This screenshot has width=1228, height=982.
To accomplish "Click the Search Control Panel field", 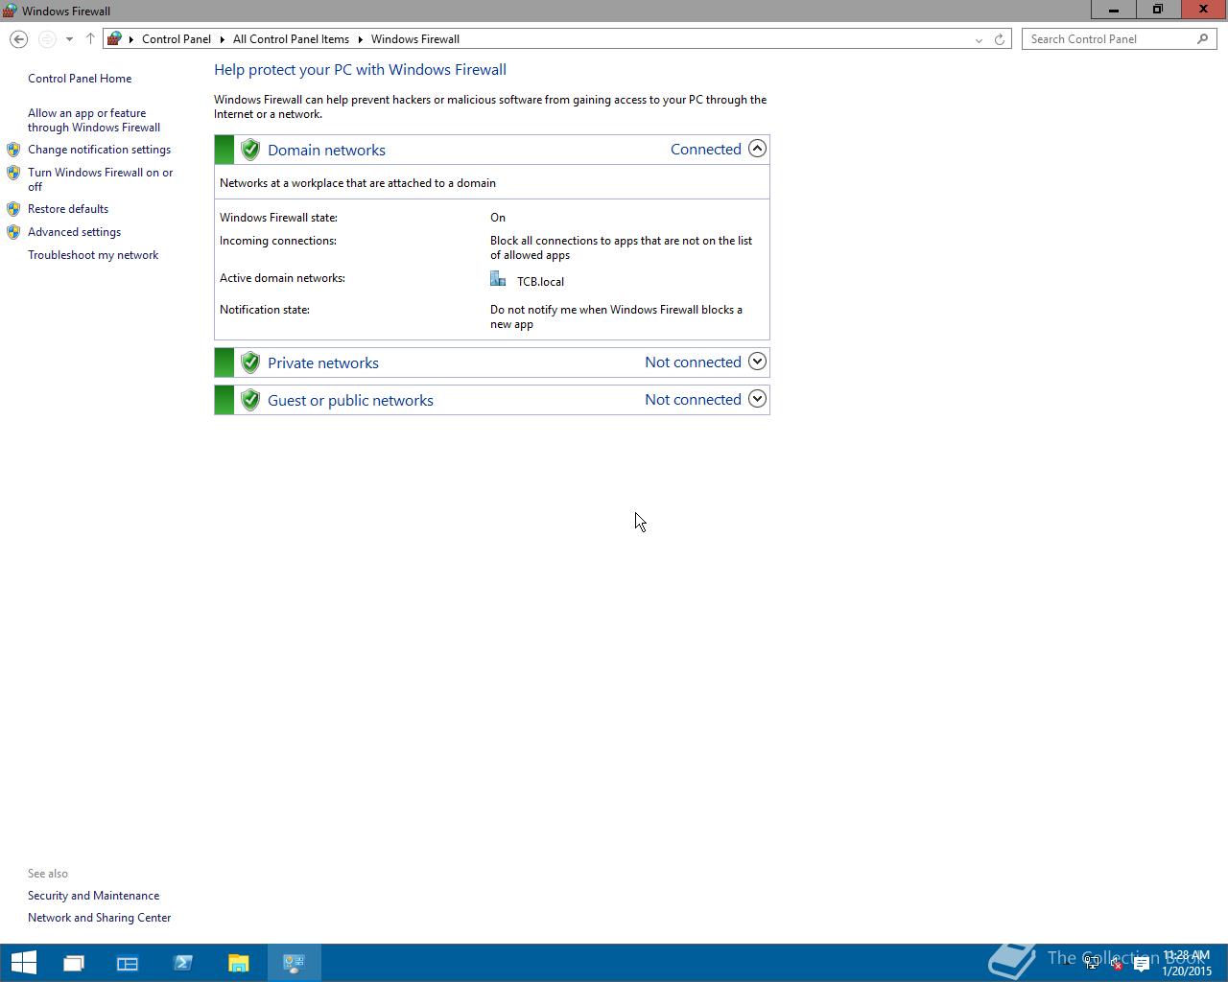I will (1119, 39).
